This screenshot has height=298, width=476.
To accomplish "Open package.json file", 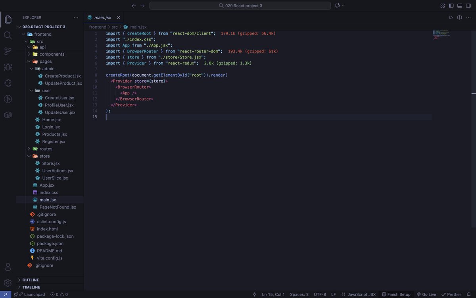I will [x=50, y=243].
